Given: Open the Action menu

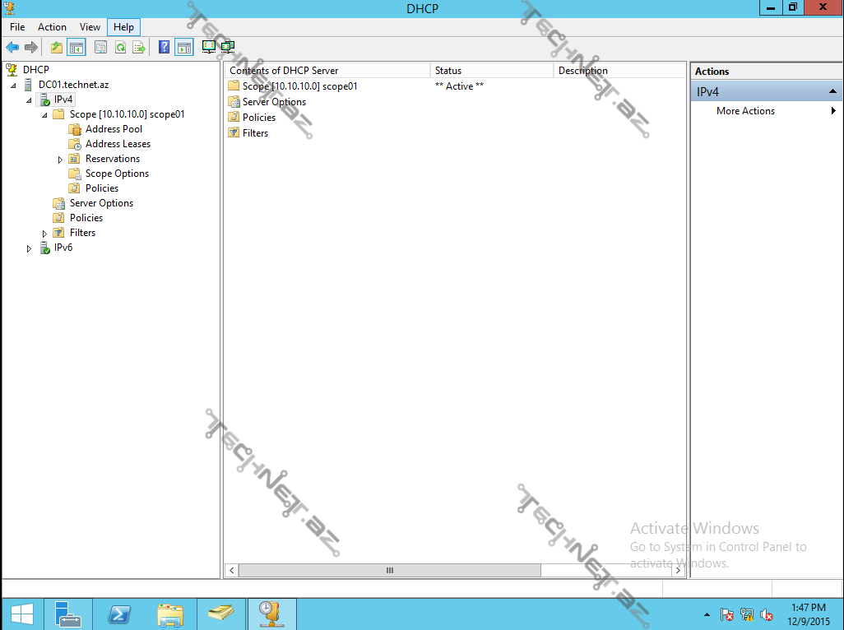Looking at the screenshot, I should tap(52, 27).
